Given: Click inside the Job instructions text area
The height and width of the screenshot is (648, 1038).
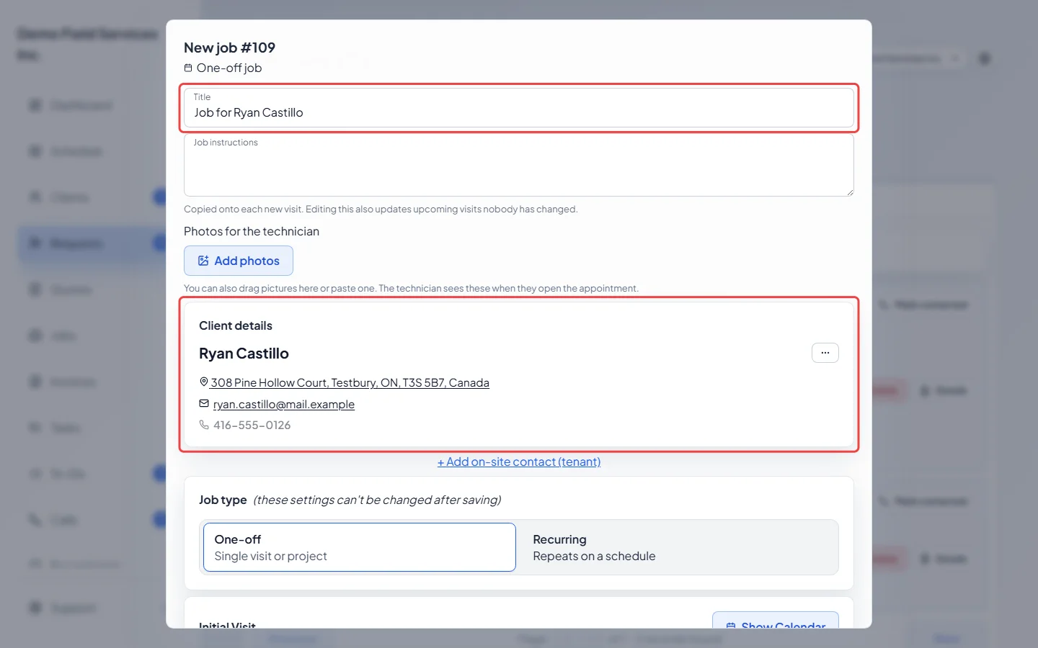Looking at the screenshot, I should [x=519, y=165].
